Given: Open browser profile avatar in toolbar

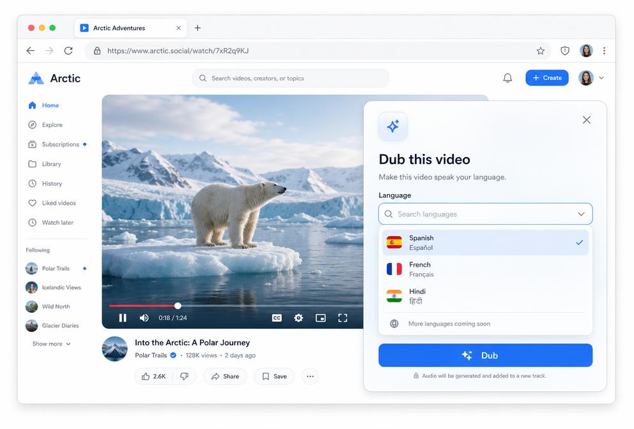Looking at the screenshot, I should tap(586, 51).
